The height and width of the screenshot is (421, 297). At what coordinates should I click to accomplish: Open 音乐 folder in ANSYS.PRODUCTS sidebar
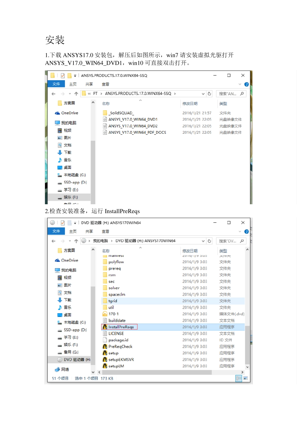(x=65, y=160)
